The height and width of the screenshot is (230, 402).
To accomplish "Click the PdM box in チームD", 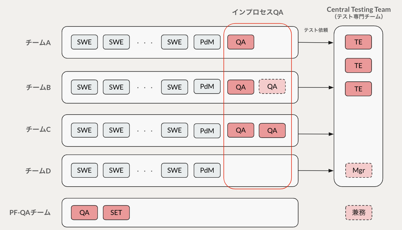I will [x=207, y=170].
